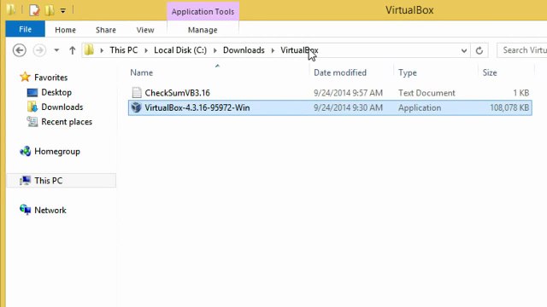Click the Network icon

coord(25,210)
